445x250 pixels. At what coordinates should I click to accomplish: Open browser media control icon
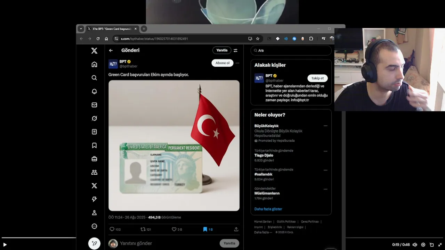[323, 39]
